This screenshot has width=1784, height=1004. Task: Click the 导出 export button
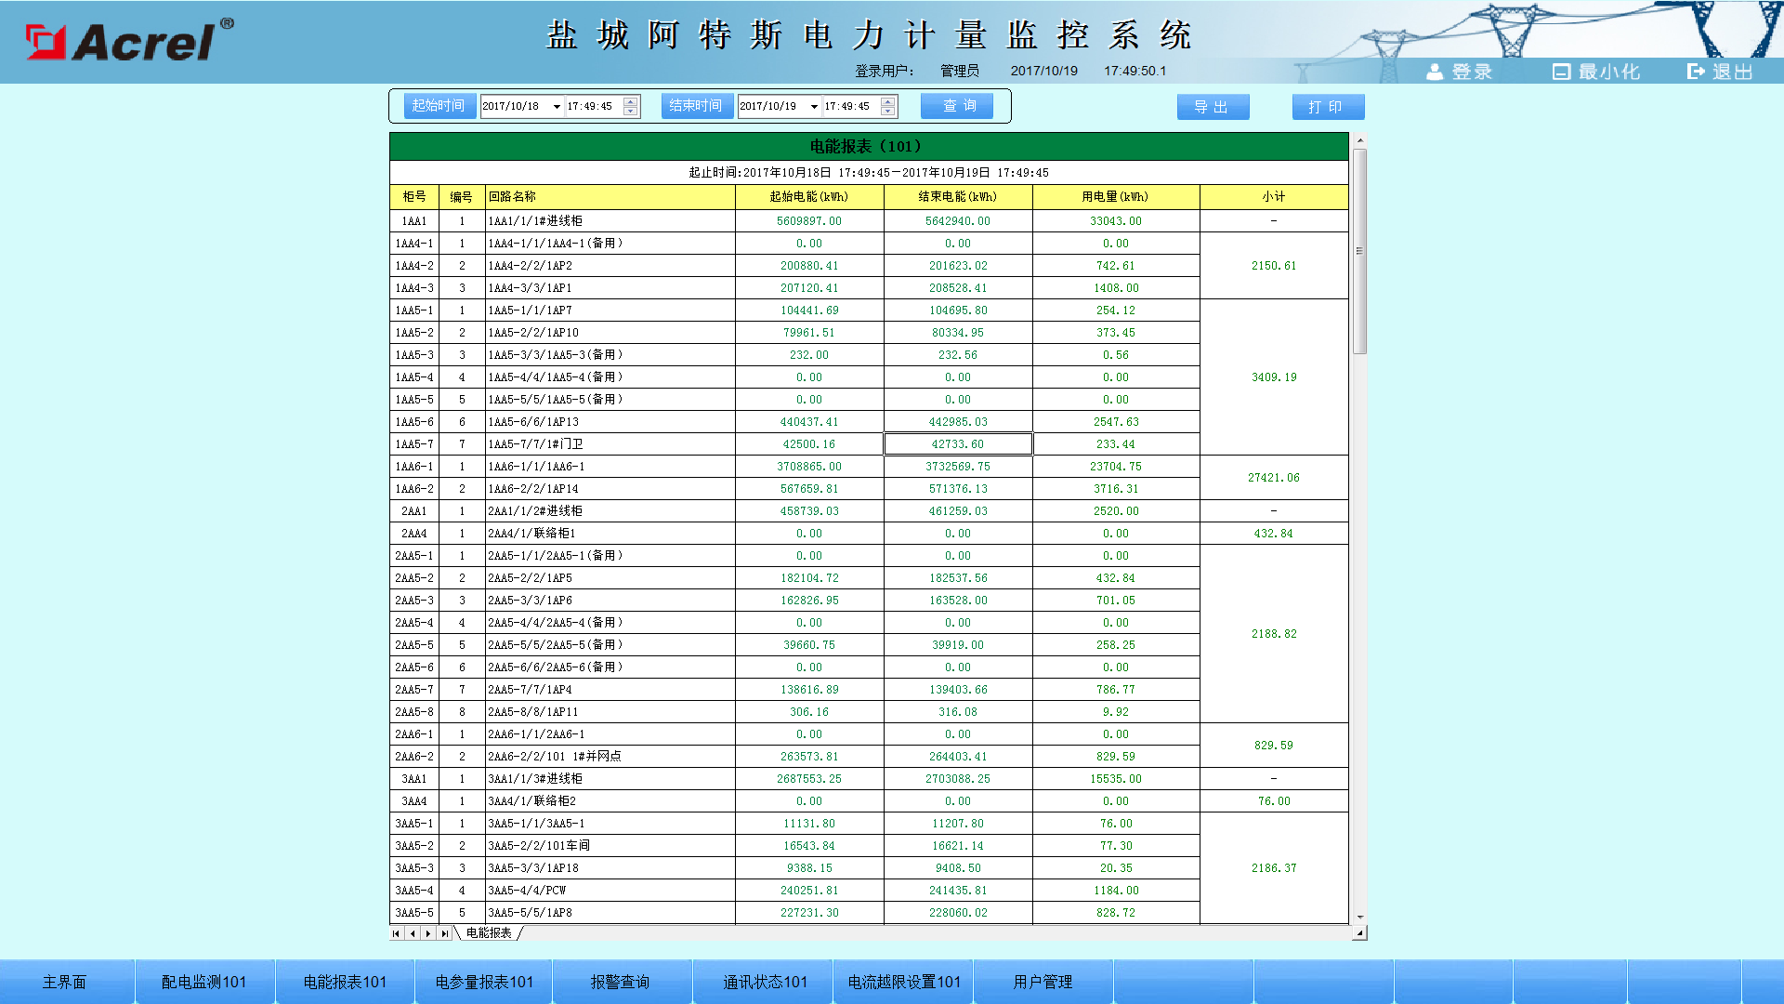[x=1213, y=107]
